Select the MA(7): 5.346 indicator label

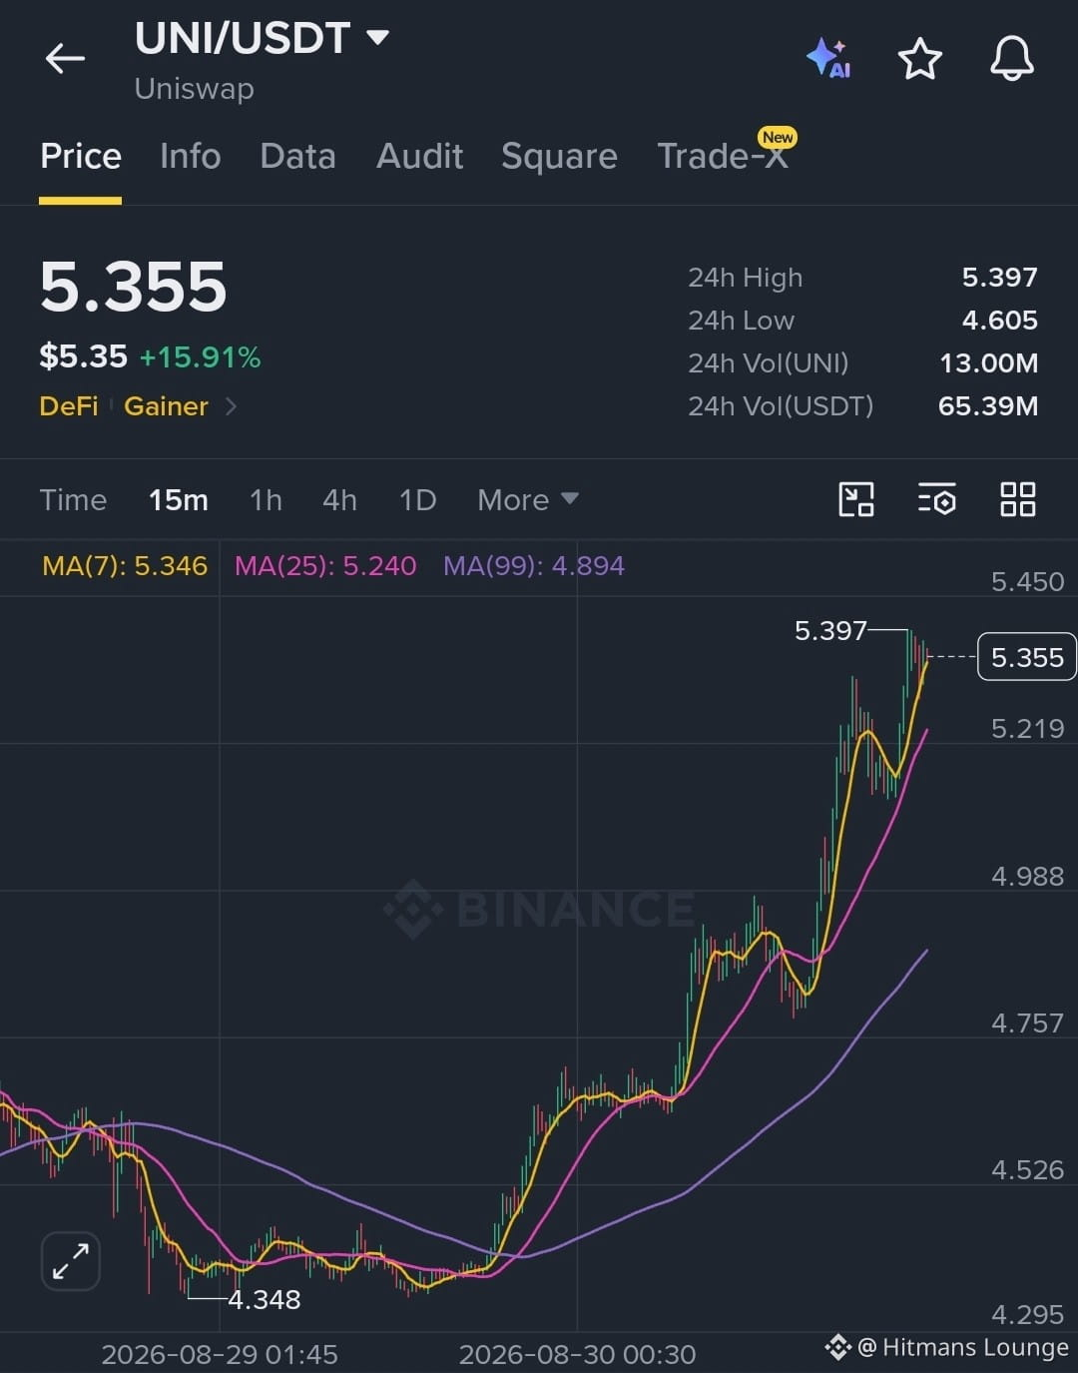click(125, 566)
